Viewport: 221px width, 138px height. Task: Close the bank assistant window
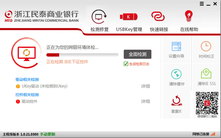click(215, 4)
